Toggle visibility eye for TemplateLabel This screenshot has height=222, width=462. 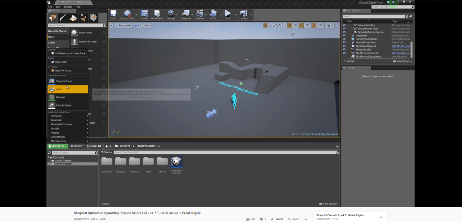click(x=344, y=50)
